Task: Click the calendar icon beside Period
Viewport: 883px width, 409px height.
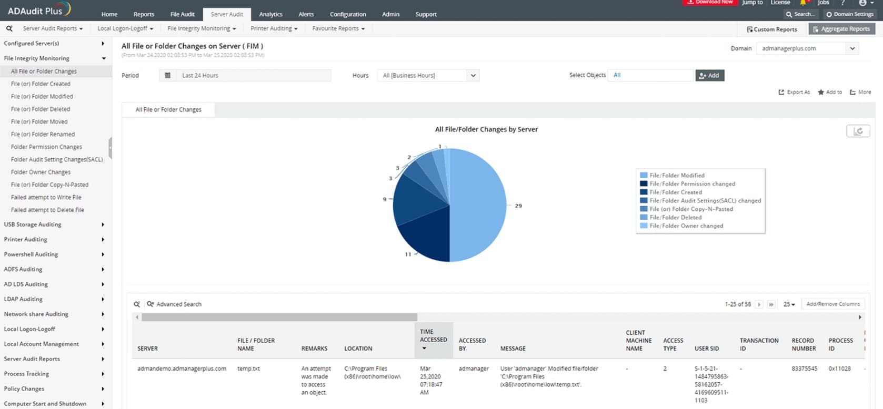Action: pyautogui.click(x=167, y=75)
